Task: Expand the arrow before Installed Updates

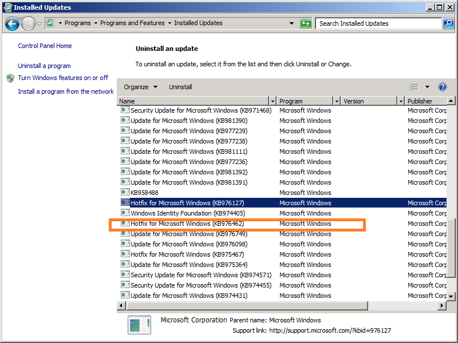Action: click(169, 23)
